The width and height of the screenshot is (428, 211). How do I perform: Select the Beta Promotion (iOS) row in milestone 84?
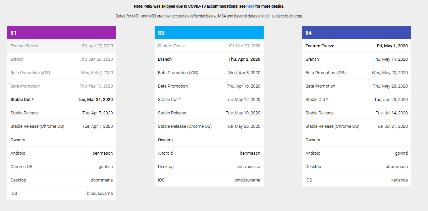coord(357,72)
